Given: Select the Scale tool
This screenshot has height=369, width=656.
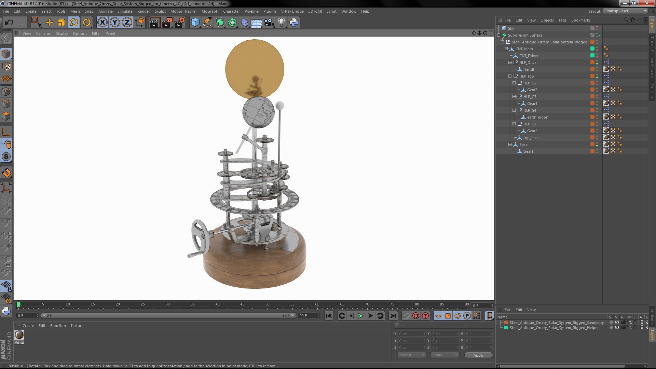Looking at the screenshot, I should 61,23.
